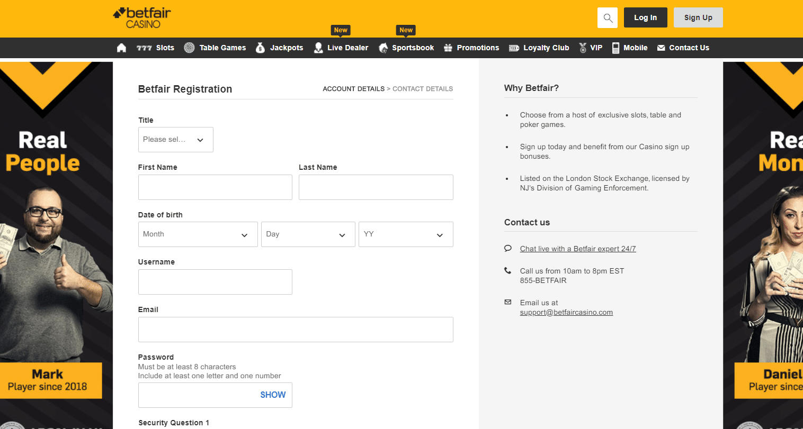The image size is (803, 429).
Task: Open the Mobile menu item
Action: tap(636, 48)
